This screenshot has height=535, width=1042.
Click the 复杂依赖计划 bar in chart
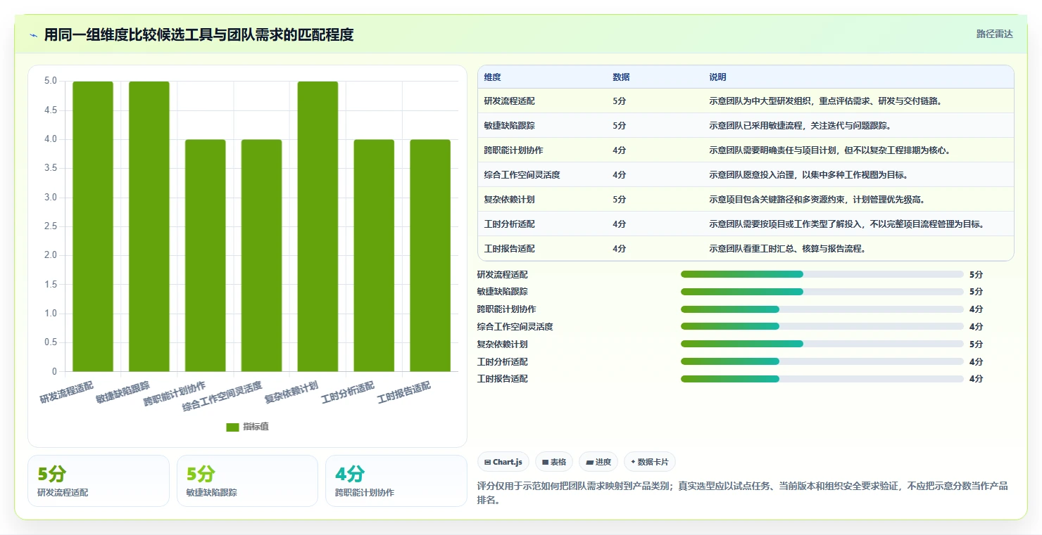pyautogui.click(x=318, y=226)
